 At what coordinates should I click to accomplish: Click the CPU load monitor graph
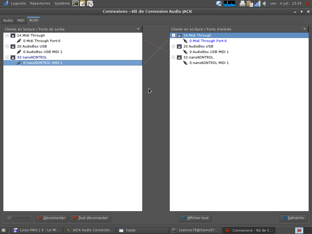coord(229,4)
